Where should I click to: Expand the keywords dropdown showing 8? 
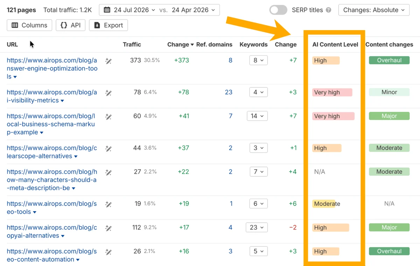[x=259, y=60]
